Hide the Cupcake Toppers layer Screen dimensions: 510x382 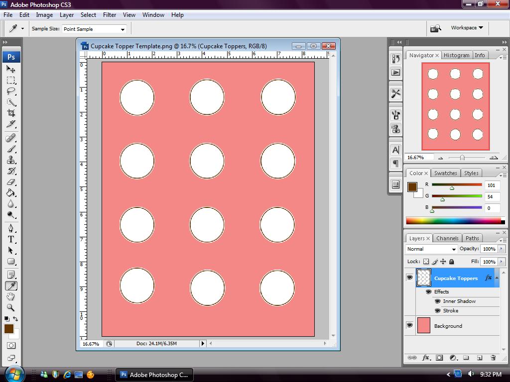(x=409, y=278)
